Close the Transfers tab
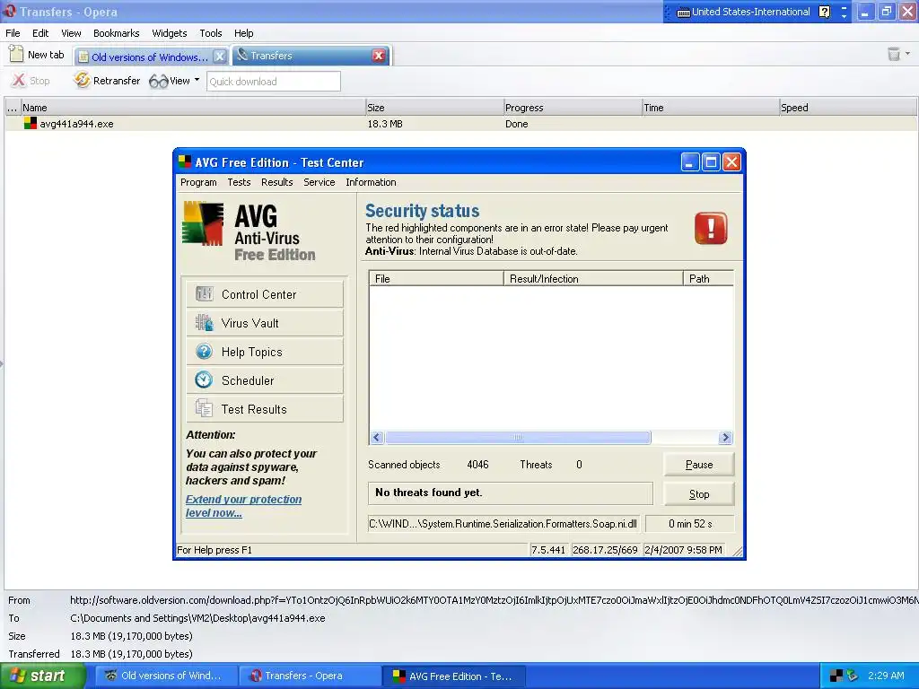The height and width of the screenshot is (689, 919). (379, 56)
